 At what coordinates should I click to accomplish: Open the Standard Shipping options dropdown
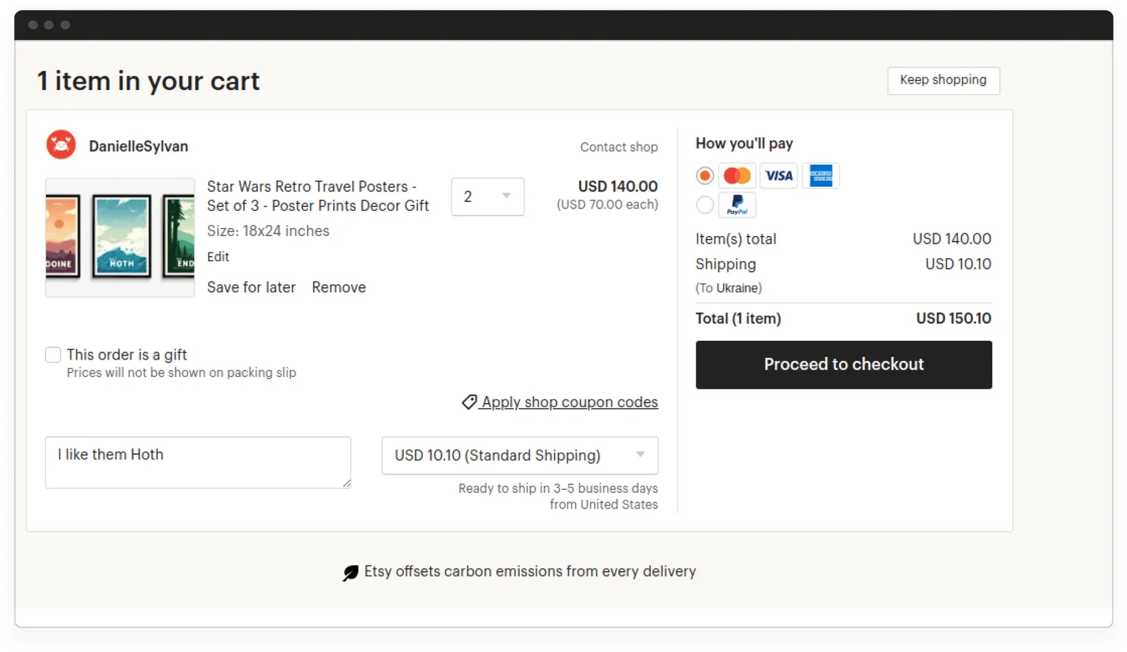point(520,456)
